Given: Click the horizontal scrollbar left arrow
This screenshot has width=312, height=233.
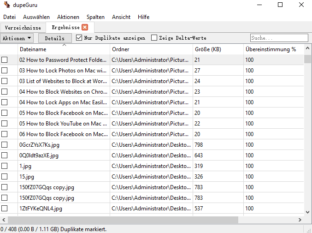Looking at the screenshot, I should pyautogui.click(x=4, y=220).
